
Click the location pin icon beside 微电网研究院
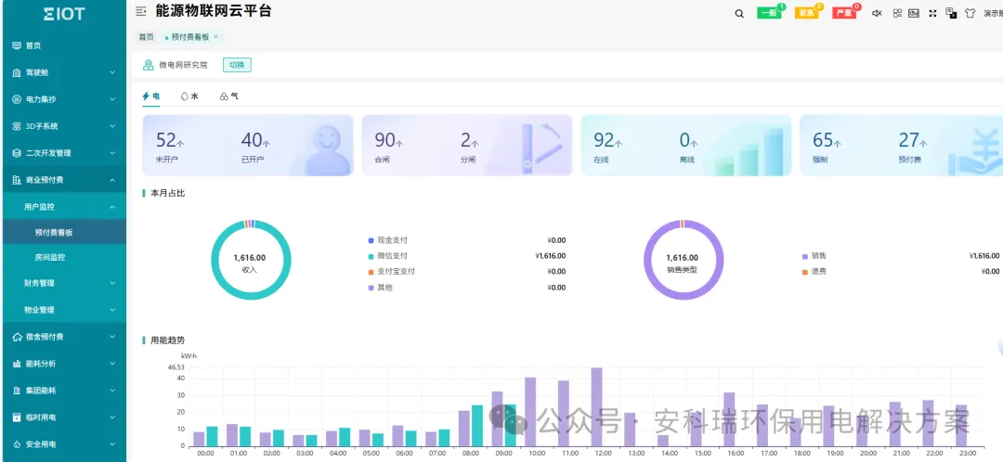(x=149, y=65)
